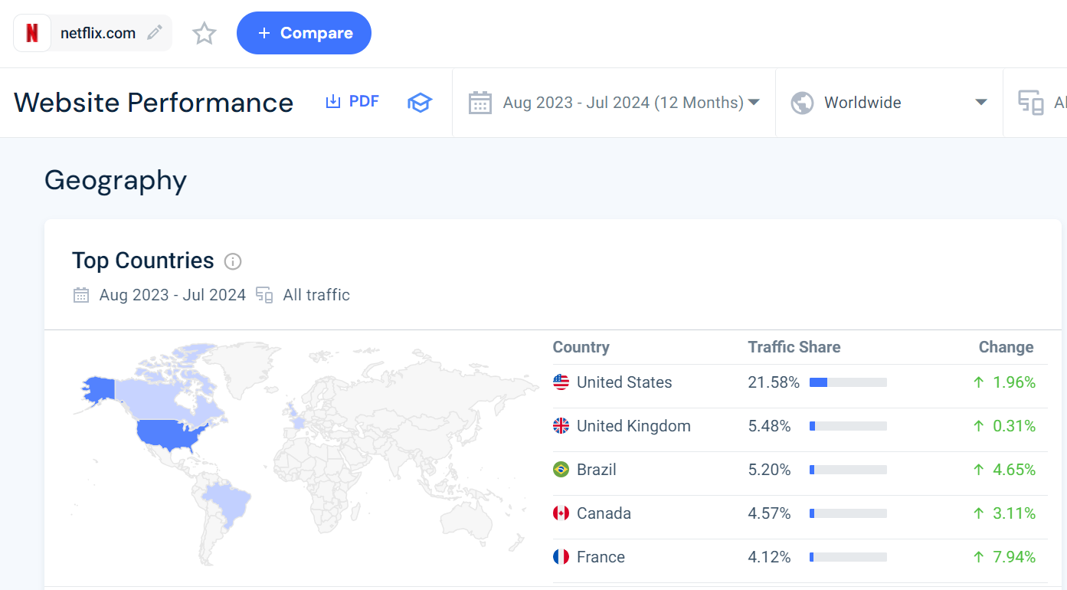Viewport: 1067px width, 590px height.
Task: Click the 4.57% traffic share value
Action: click(x=770, y=513)
